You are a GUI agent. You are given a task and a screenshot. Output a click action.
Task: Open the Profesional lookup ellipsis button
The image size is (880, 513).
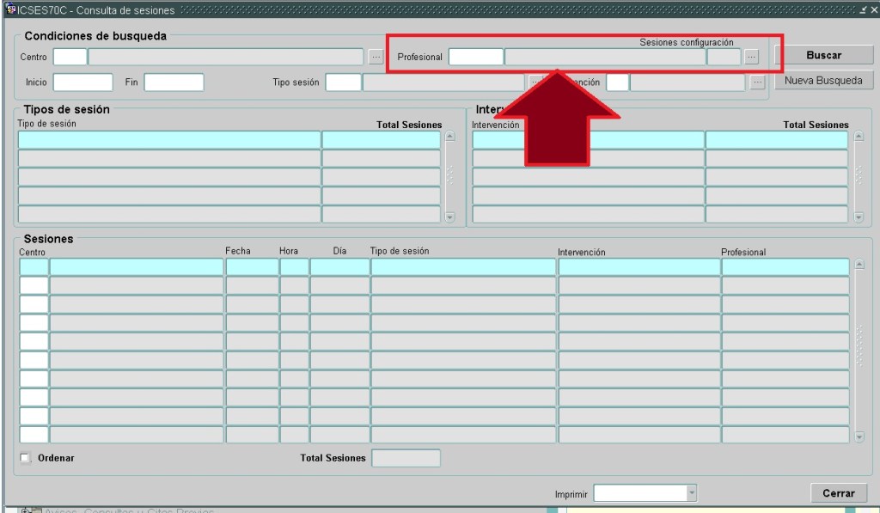tap(751, 57)
